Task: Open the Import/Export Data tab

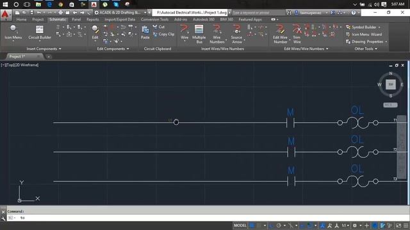Action: (120, 20)
